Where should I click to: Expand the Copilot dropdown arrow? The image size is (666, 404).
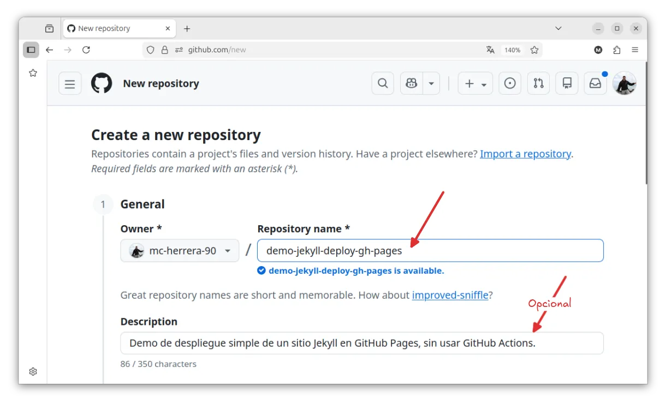pyautogui.click(x=431, y=83)
